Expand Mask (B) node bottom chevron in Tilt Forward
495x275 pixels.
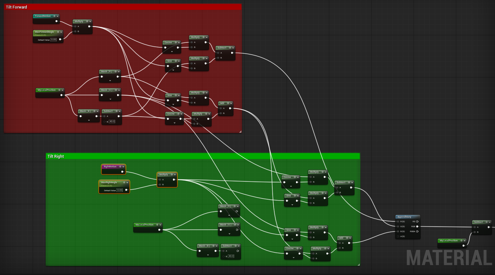pyautogui.click(x=89, y=120)
